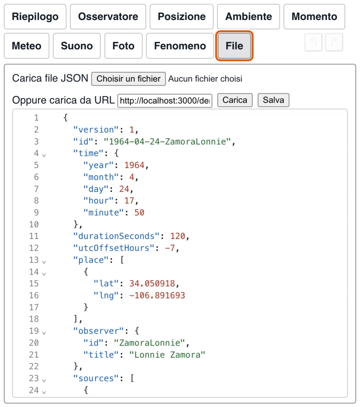The height and width of the screenshot is (407, 360).
Task: Click the hour value 17
Action: (x=129, y=201)
